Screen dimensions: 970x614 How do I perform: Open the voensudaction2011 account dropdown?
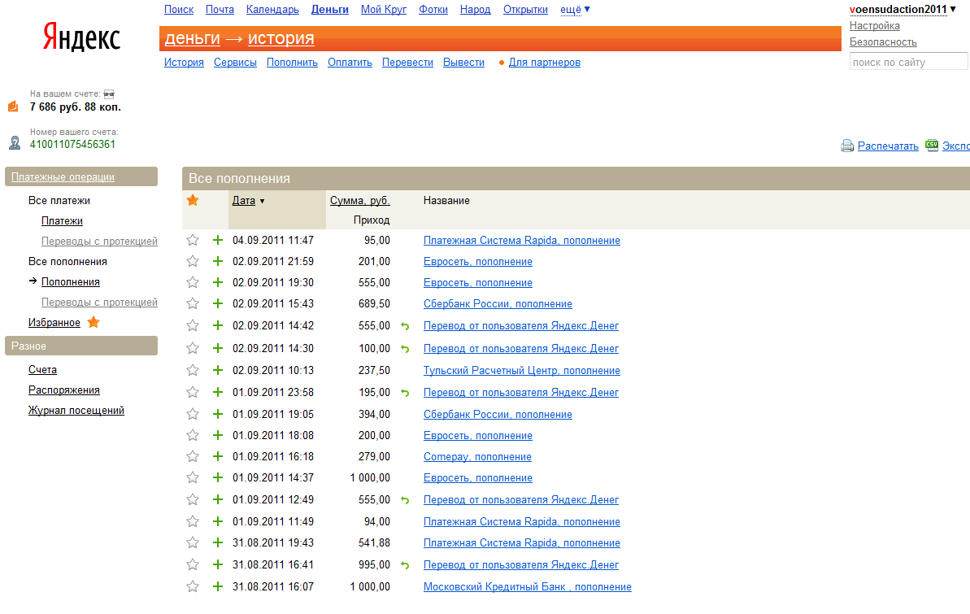click(903, 9)
